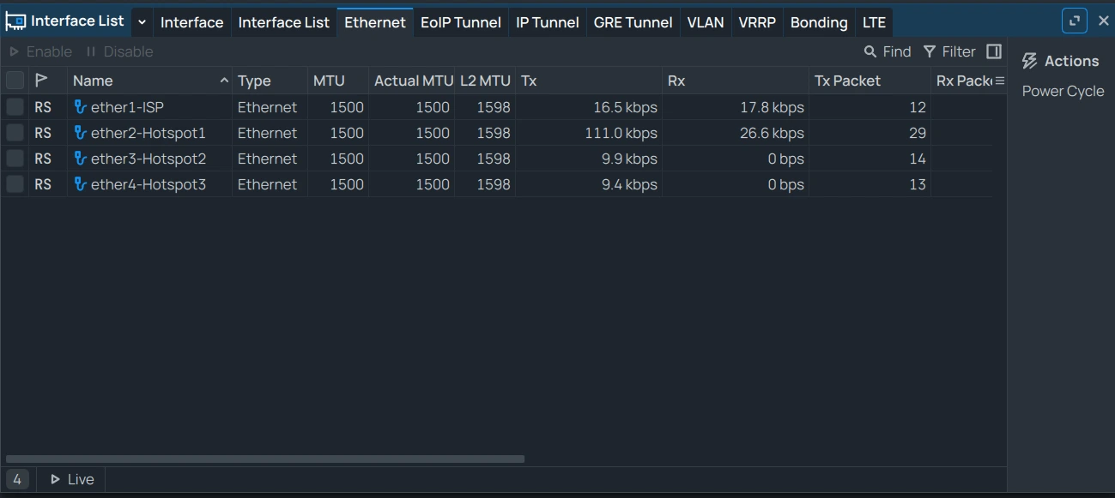Screen dimensions: 1115x498
Task: Click the ethernet icon beside ether1-ISP
Action: point(81,107)
